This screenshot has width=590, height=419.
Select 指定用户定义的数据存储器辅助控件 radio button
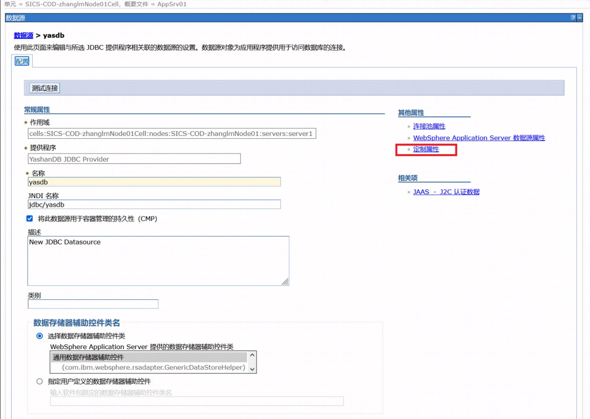(x=39, y=381)
